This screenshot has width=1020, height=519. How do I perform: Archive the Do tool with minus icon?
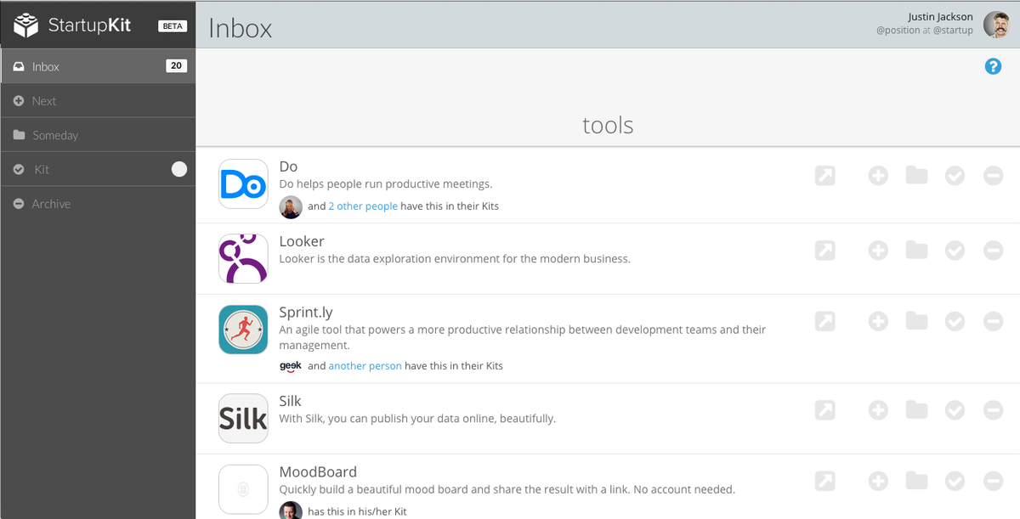(993, 176)
